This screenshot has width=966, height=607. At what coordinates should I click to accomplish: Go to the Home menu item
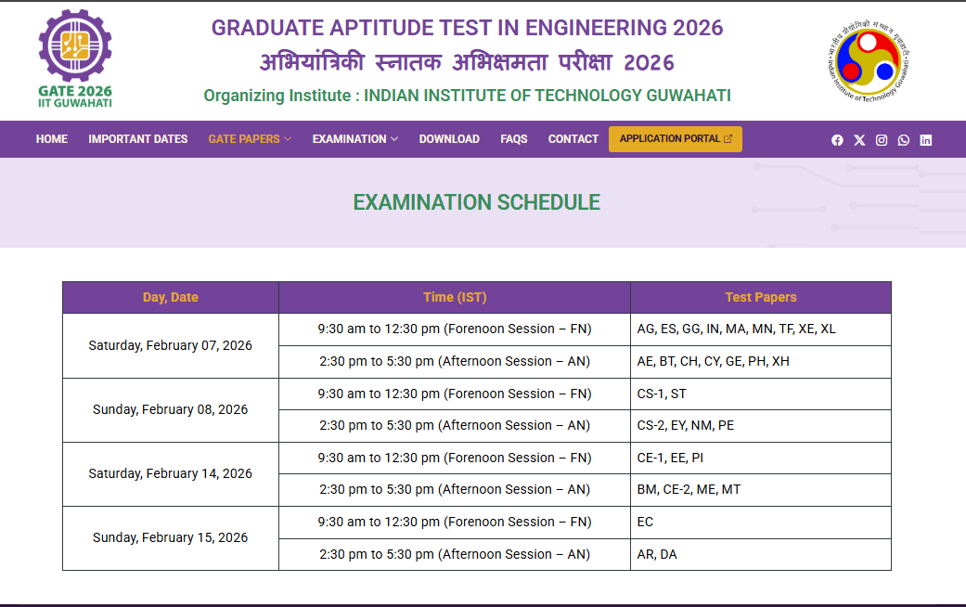tap(52, 139)
